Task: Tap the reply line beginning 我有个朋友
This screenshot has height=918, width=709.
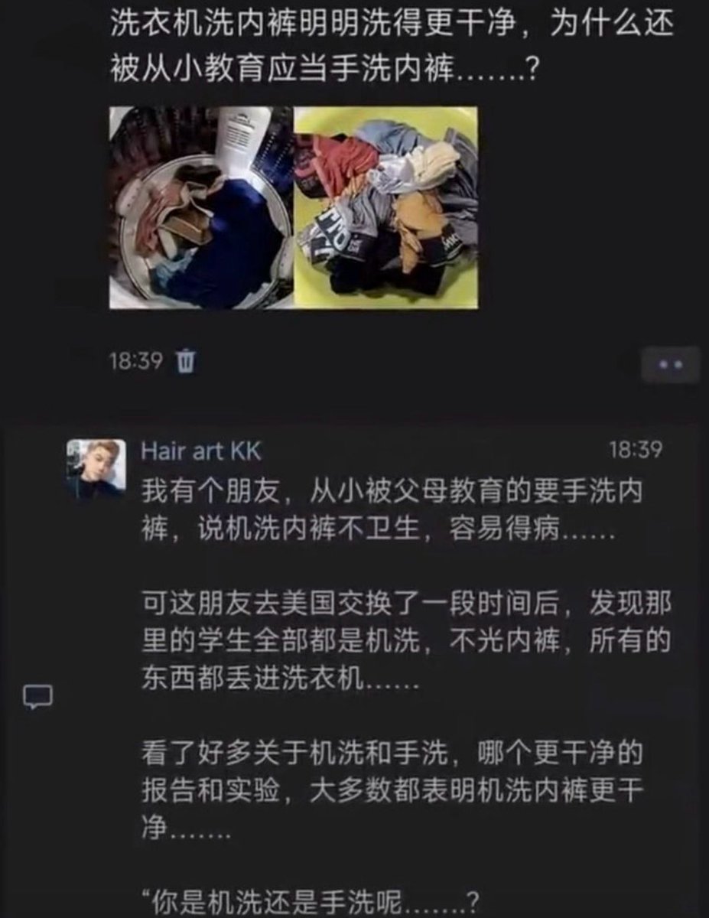Action: click(x=391, y=493)
